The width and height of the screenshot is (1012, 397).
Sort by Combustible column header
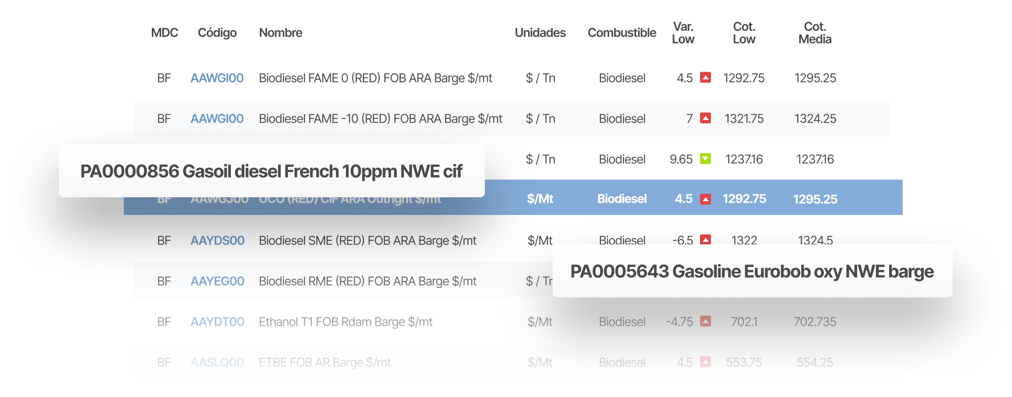point(622,33)
